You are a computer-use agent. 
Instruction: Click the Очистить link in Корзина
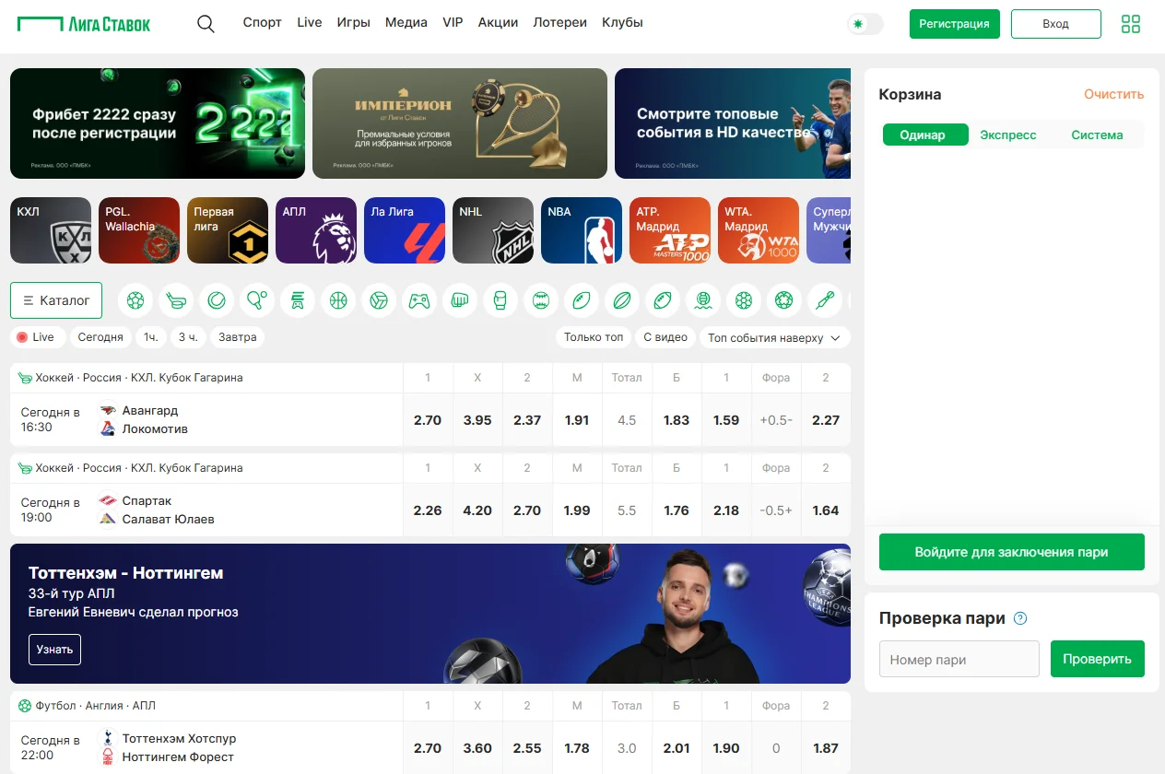tap(1114, 94)
